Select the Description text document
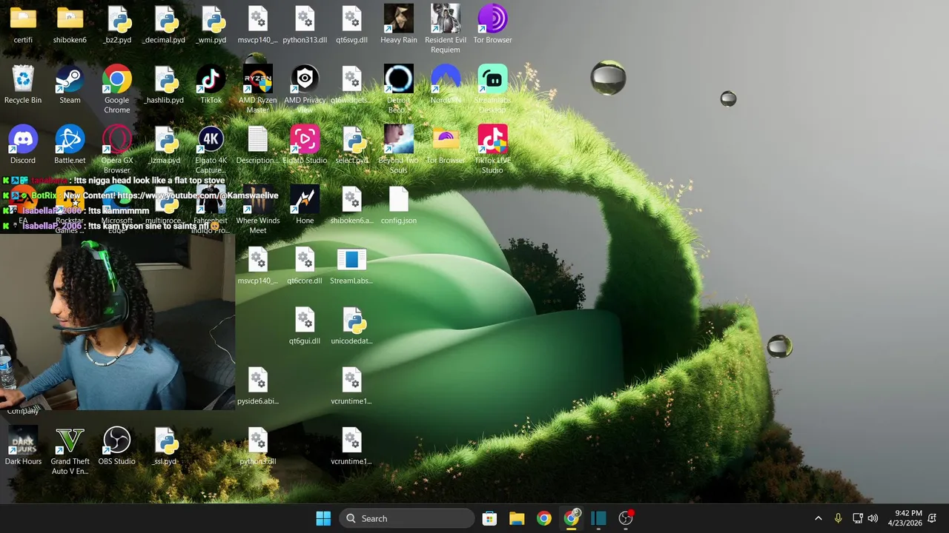The width and height of the screenshot is (949, 533). [258, 145]
